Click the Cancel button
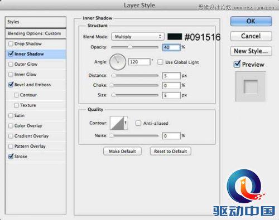Image resolution: width=279 pixels, height=220 pixels. click(x=251, y=36)
